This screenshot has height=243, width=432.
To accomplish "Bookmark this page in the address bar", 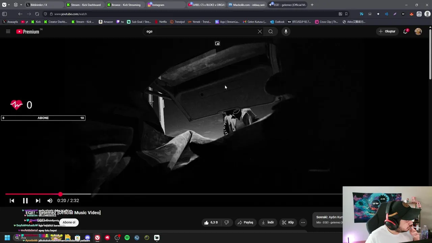I will click(346, 14).
